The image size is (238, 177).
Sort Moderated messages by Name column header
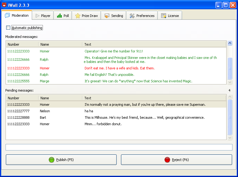tap(61, 44)
